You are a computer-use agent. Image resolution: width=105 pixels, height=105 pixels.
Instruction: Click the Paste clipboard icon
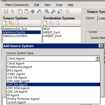[x=27, y=11]
